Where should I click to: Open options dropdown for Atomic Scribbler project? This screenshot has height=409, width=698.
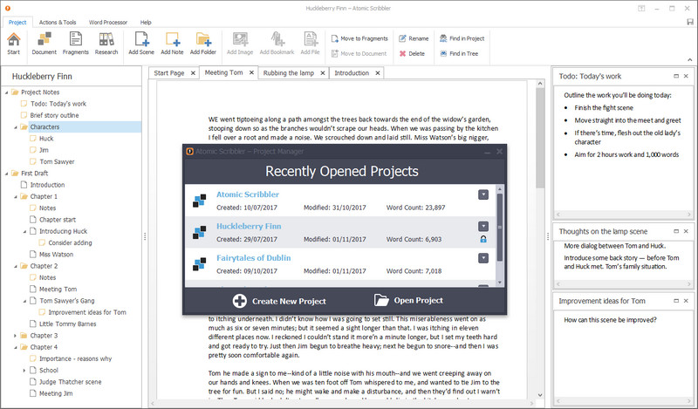coord(483,194)
